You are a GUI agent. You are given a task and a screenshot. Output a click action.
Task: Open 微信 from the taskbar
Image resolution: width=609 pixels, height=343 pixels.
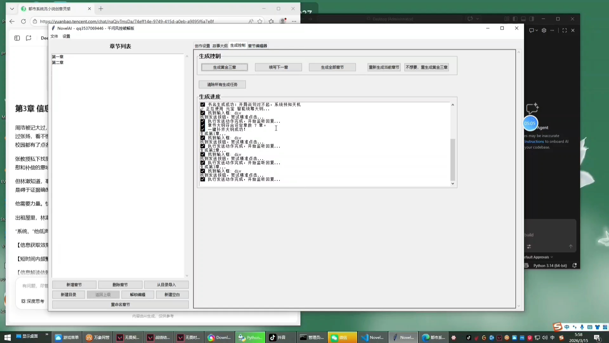coord(339,337)
